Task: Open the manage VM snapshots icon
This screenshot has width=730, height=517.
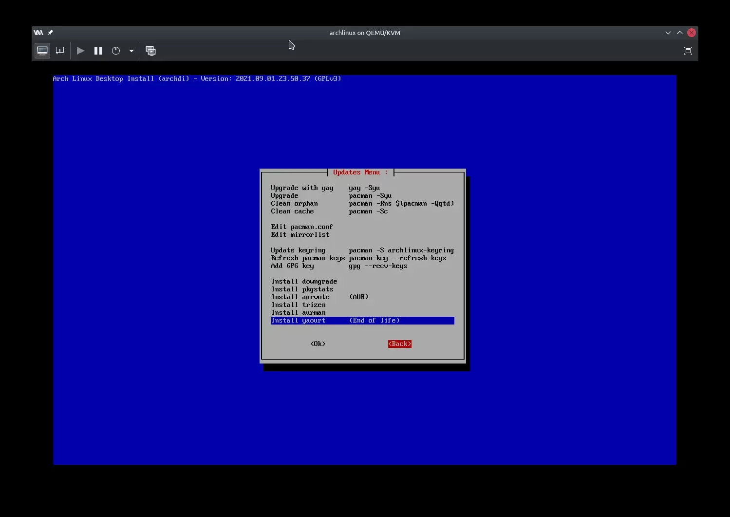Action: (x=151, y=51)
